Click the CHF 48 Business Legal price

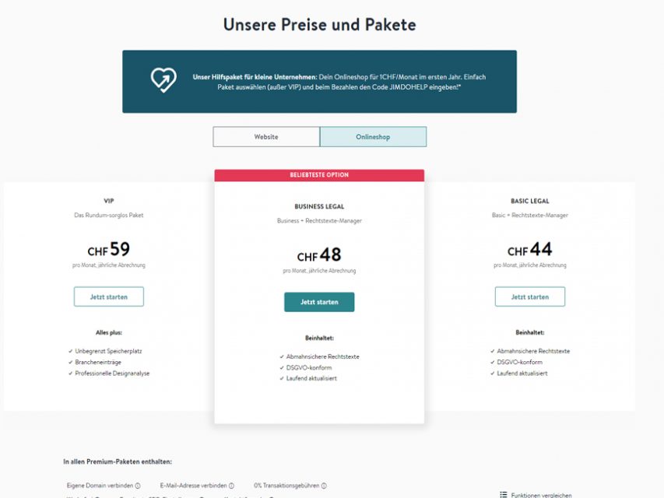tap(319, 255)
